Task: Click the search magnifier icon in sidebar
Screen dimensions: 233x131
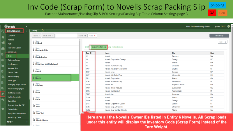Action: tap(3, 31)
